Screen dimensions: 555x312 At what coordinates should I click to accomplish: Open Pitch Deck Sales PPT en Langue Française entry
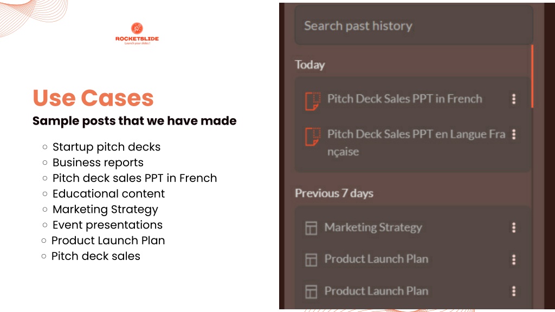click(416, 142)
